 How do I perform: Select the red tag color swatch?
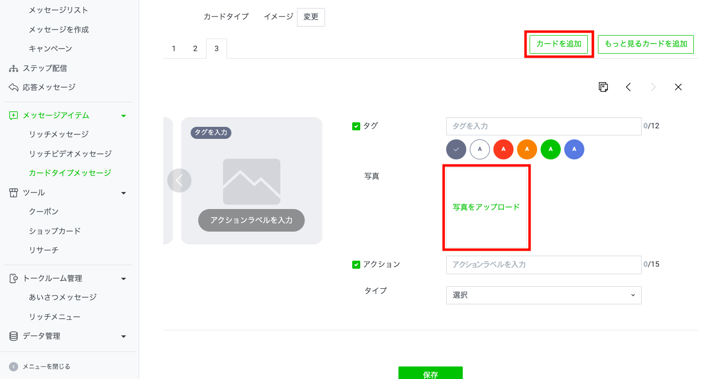503,149
